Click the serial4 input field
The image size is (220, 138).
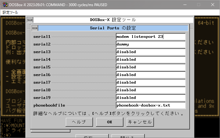151,60
